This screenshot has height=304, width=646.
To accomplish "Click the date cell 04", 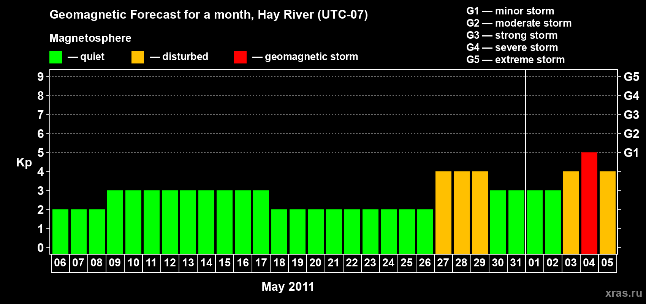I will (x=589, y=263).
